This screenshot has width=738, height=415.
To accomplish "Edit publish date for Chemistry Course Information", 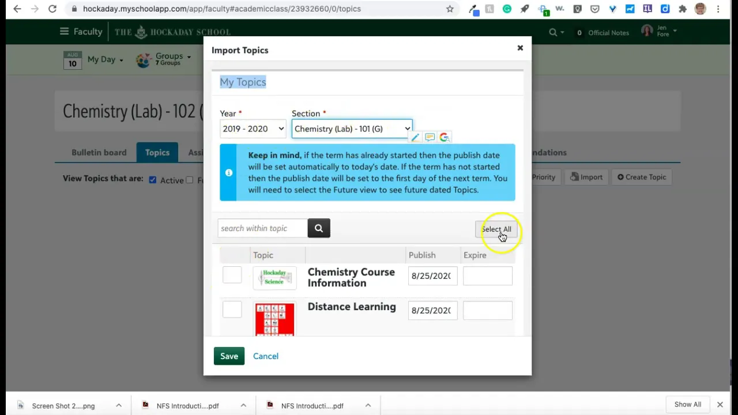I will (x=432, y=276).
